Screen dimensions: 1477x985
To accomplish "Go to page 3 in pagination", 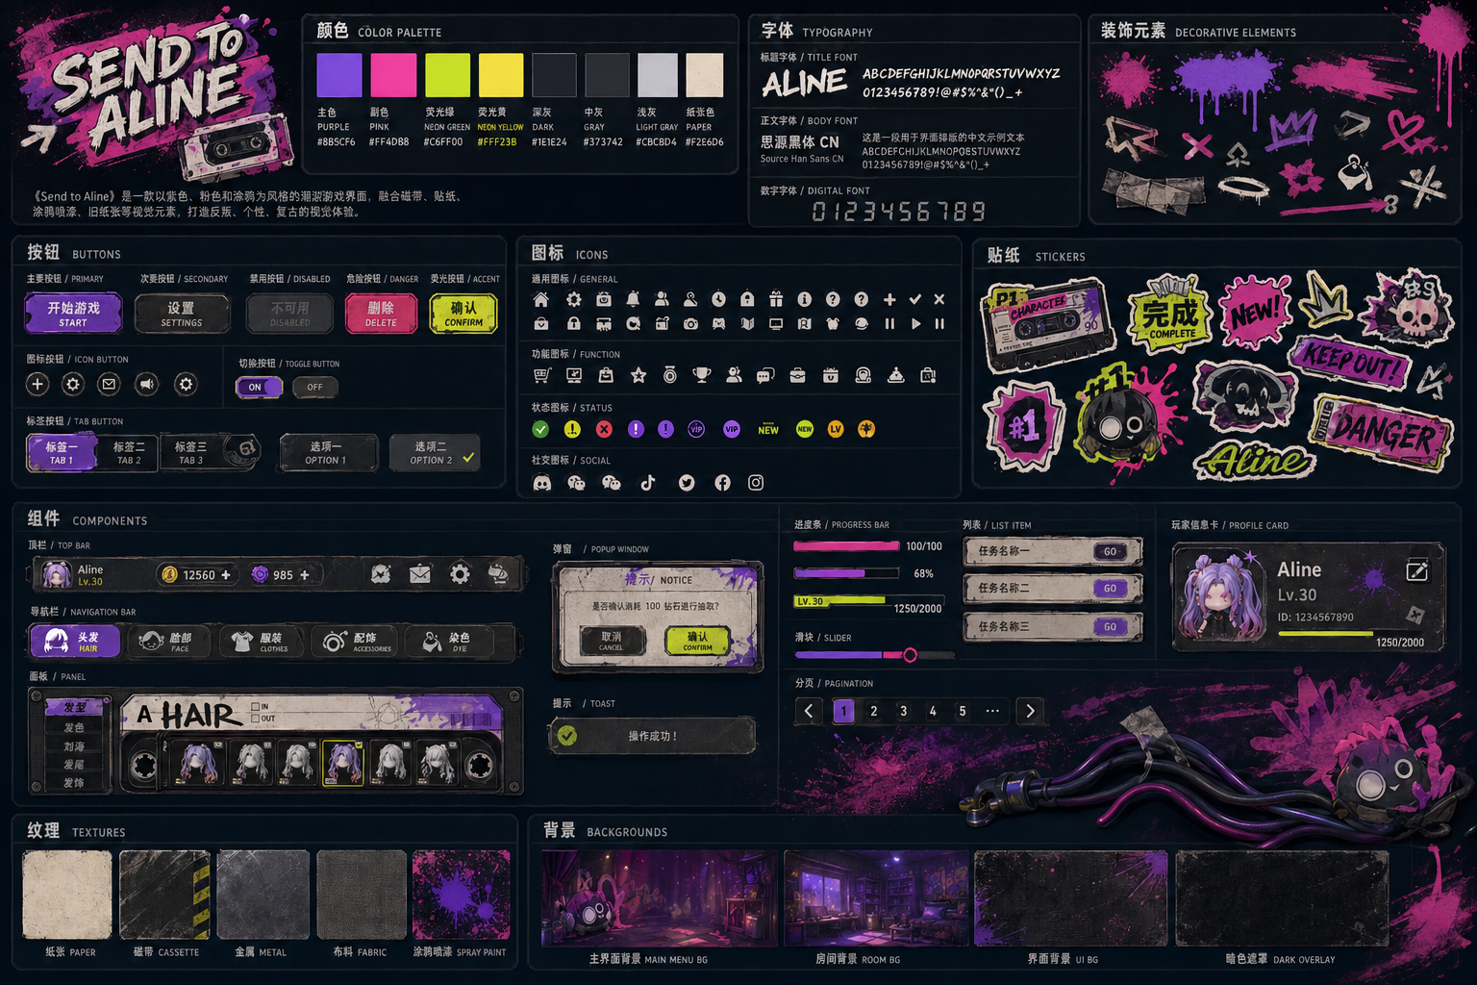I will pos(903,711).
